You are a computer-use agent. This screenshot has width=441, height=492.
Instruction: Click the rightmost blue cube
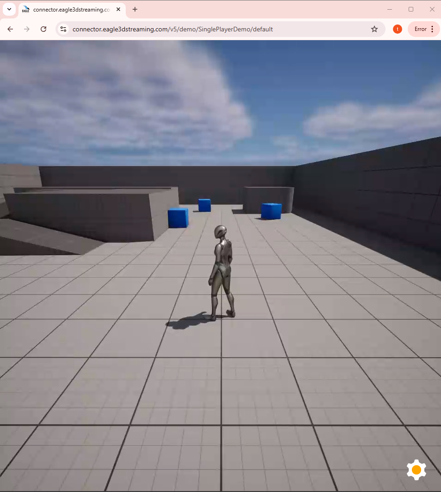(271, 211)
